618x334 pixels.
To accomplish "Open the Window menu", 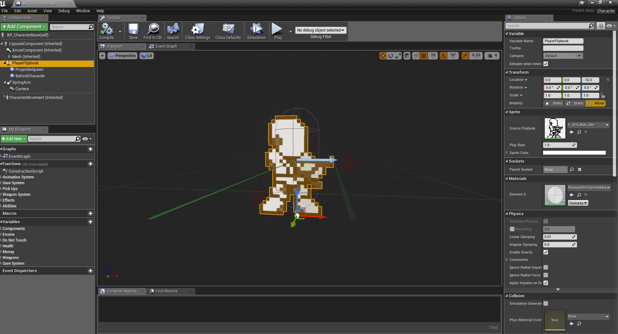I will [83, 11].
